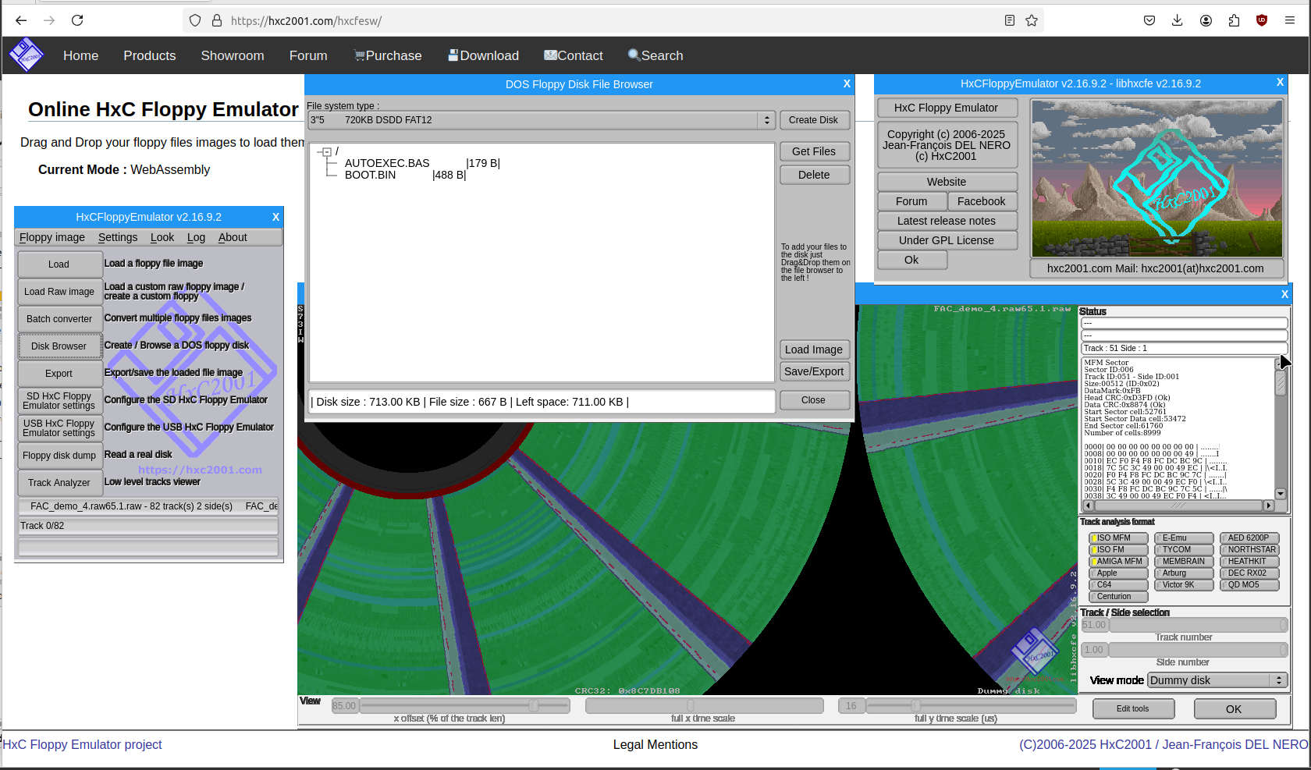Enable QD MO5 track analysis format
This screenshot has height=770, width=1311.
(1249, 584)
